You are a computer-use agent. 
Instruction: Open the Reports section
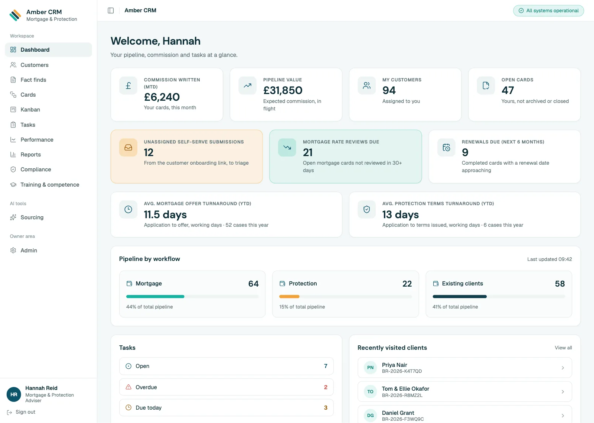48,155
